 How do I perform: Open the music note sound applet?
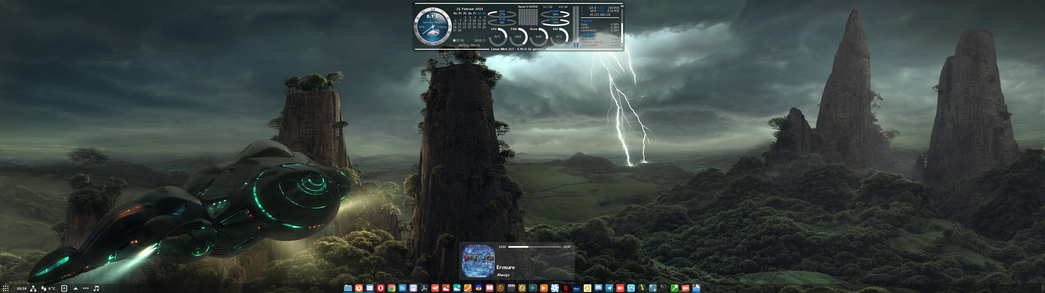(97, 289)
